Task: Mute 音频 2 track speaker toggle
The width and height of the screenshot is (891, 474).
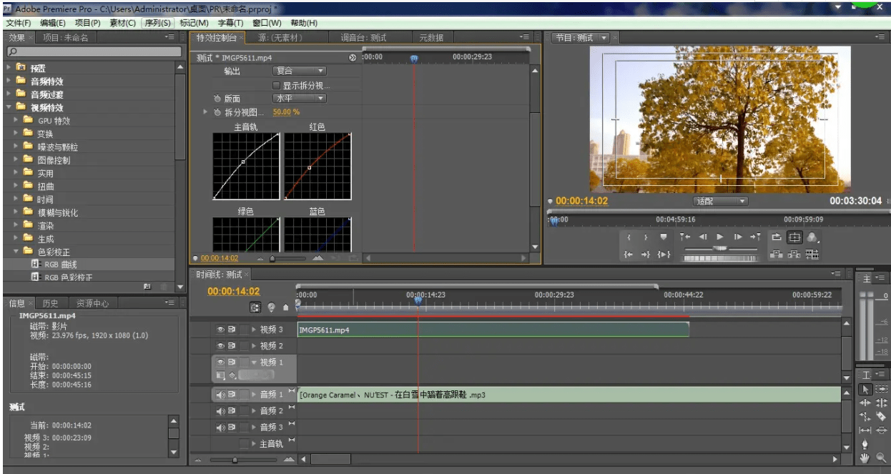Action: pos(220,411)
